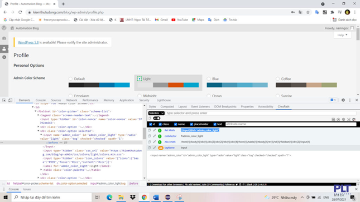Click the DevTools issues counter badge
The image size is (360, 202).
point(333,100)
